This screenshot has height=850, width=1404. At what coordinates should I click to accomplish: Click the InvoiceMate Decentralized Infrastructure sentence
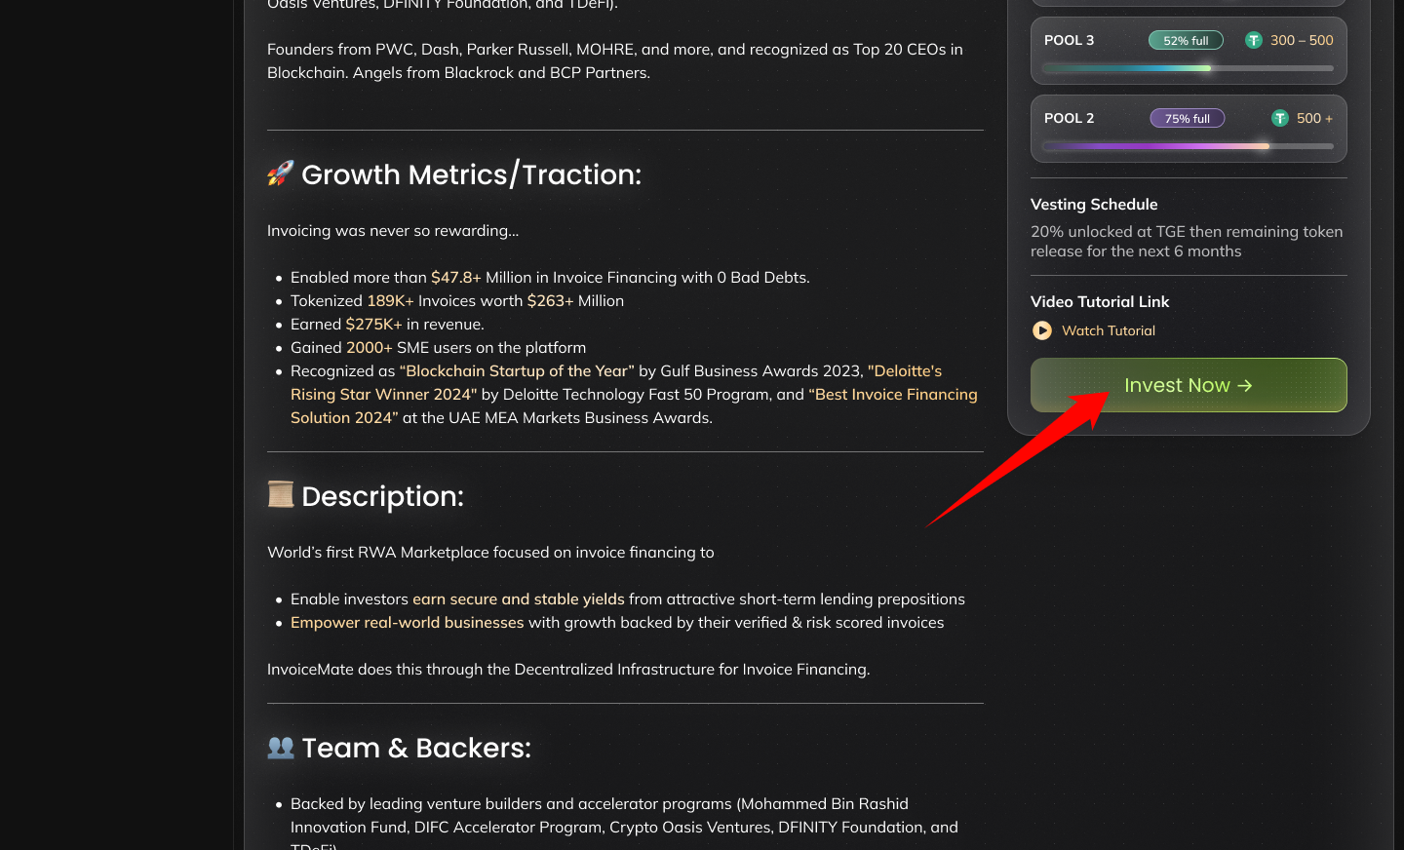pyautogui.click(x=568, y=669)
